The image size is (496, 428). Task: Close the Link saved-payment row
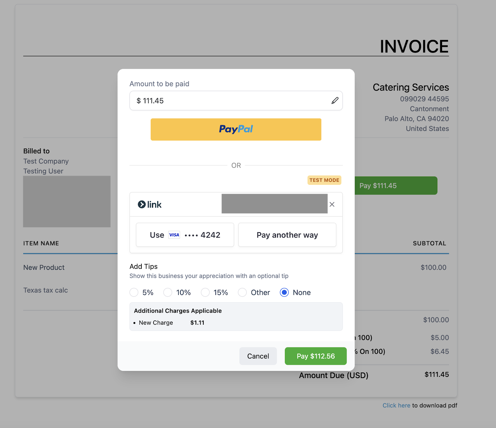point(332,204)
